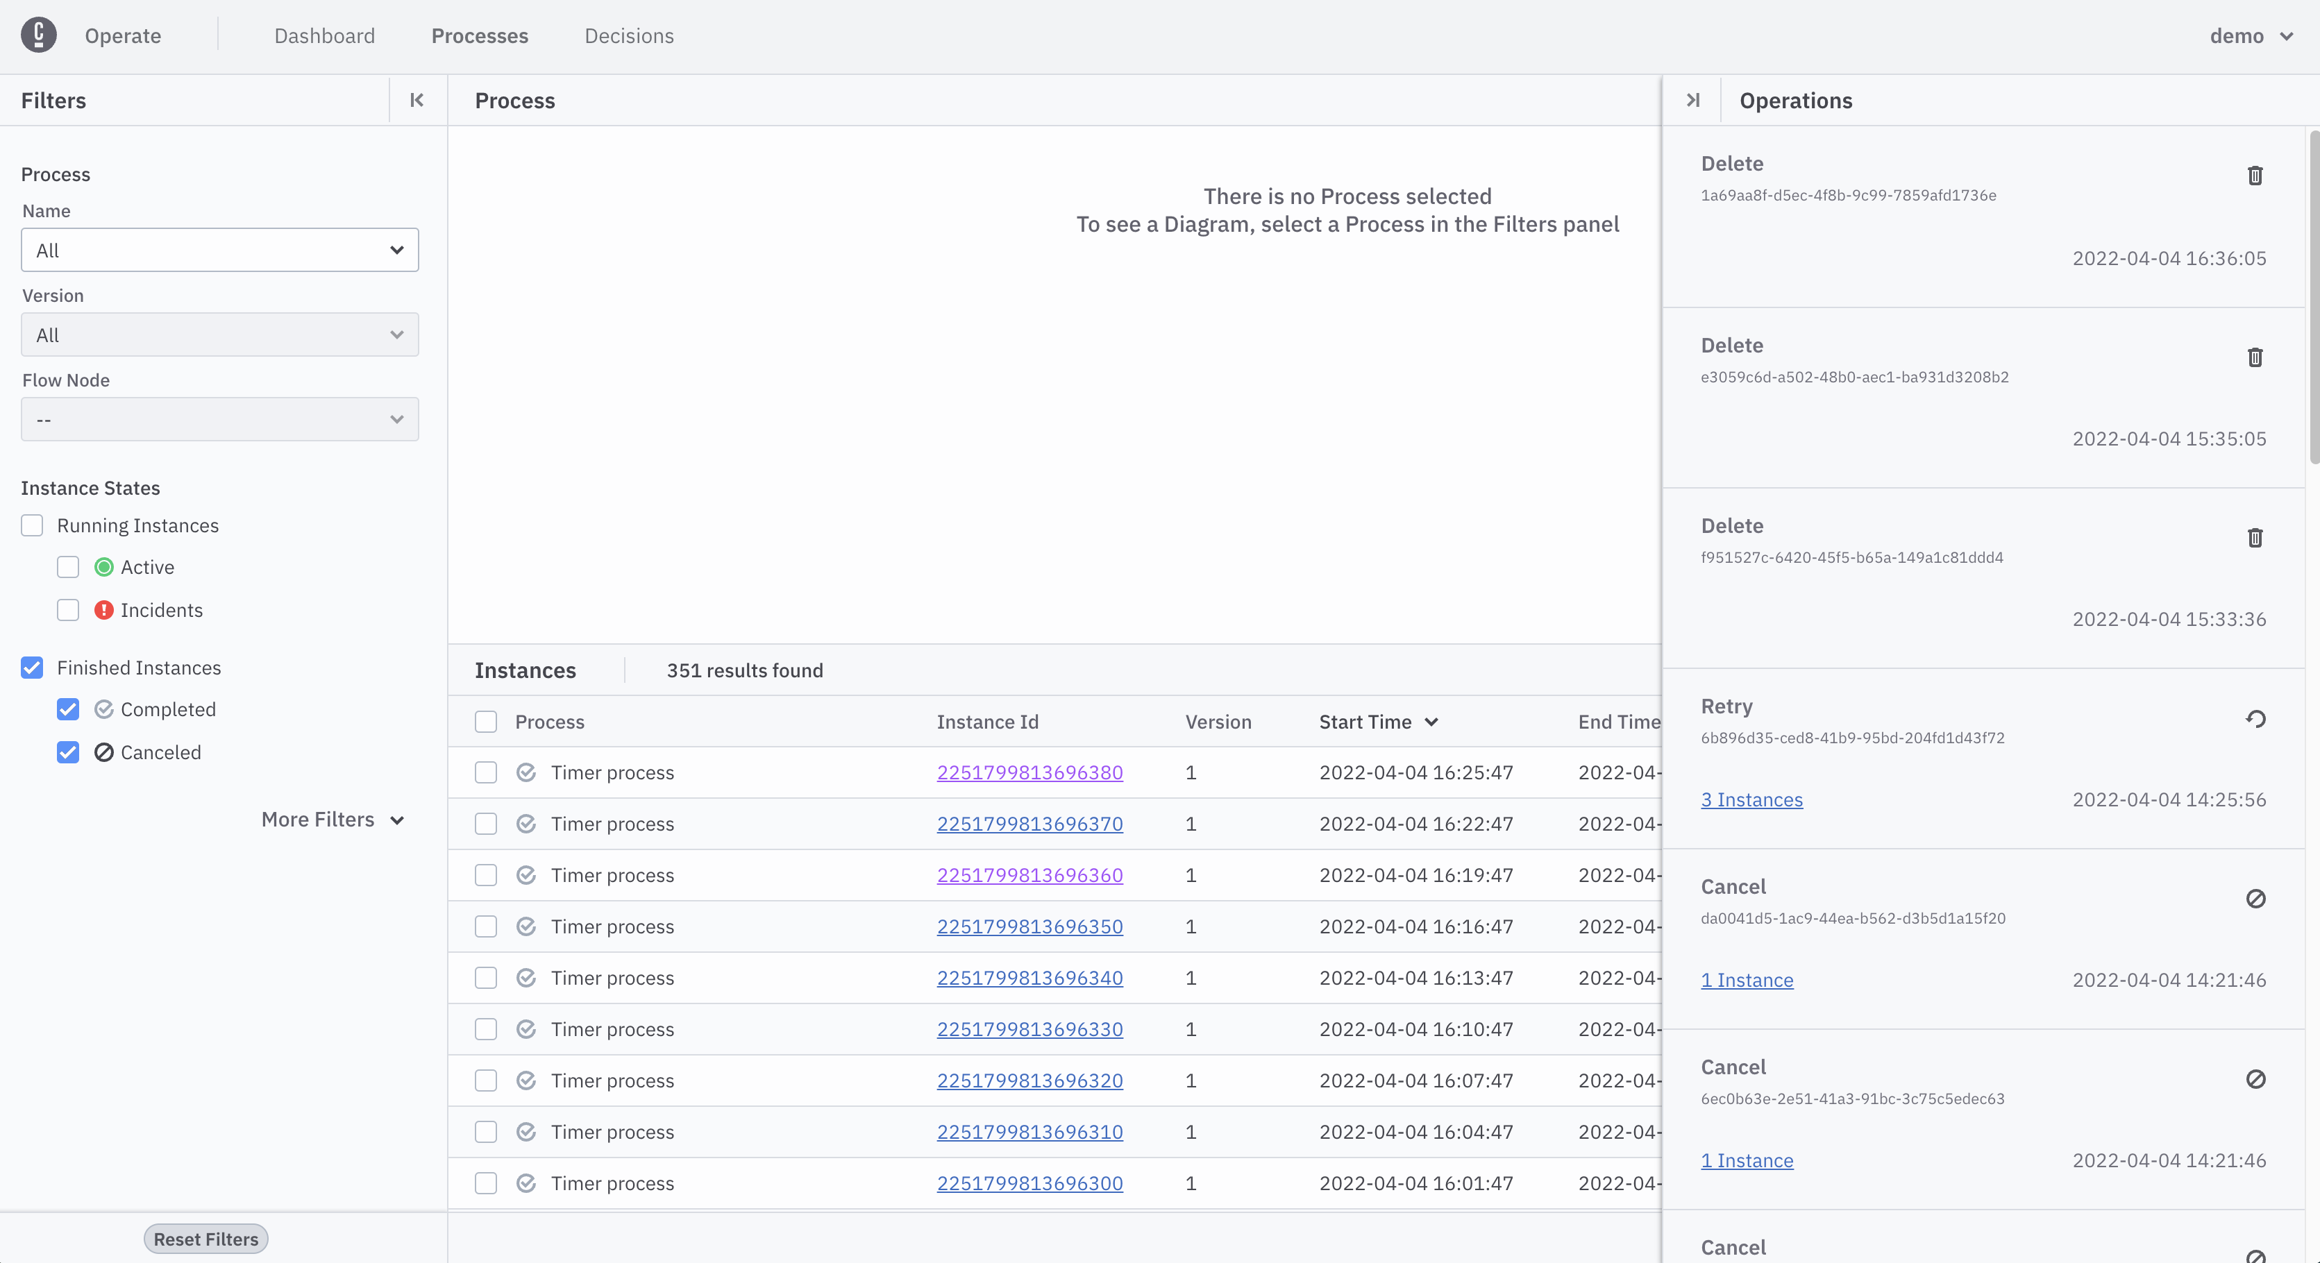Image resolution: width=2320 pixels, height=1263 pixels.
Task: Collapse the Operations panel
Action: pos(1692,100)
